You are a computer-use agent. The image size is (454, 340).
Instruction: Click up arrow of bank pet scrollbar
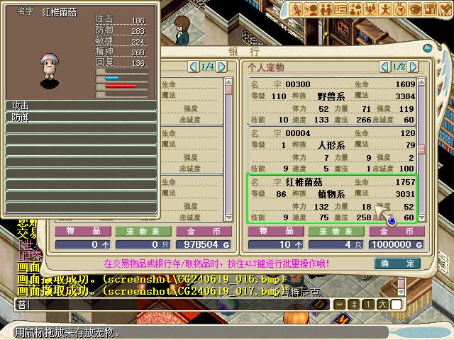pyautogui.click(x=228, y=81)
